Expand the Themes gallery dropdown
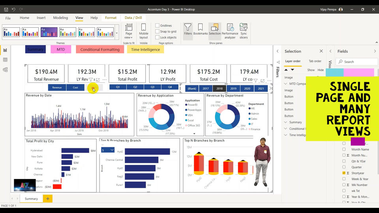 117,33
